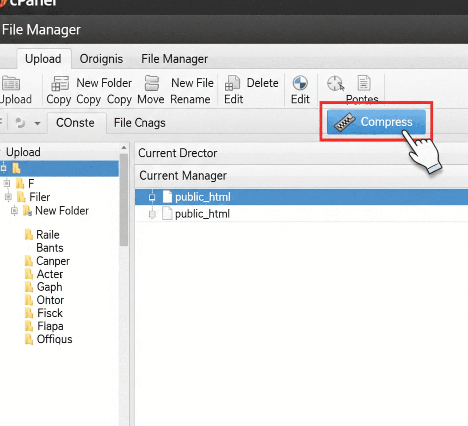
Task: Select New Folder in the tree
Action: coord(62,211)
